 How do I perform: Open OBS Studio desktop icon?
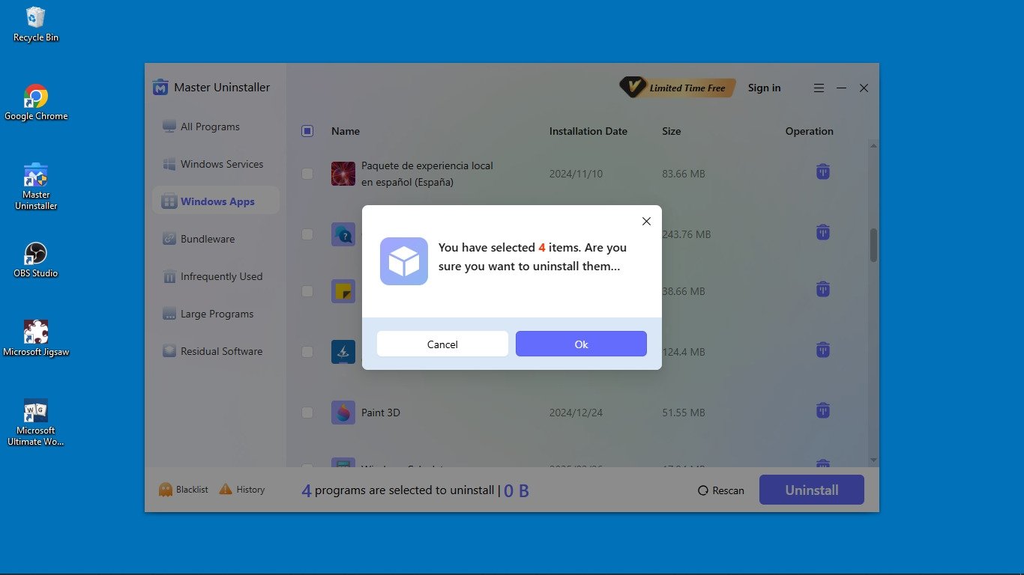click(x=36, y=255)
